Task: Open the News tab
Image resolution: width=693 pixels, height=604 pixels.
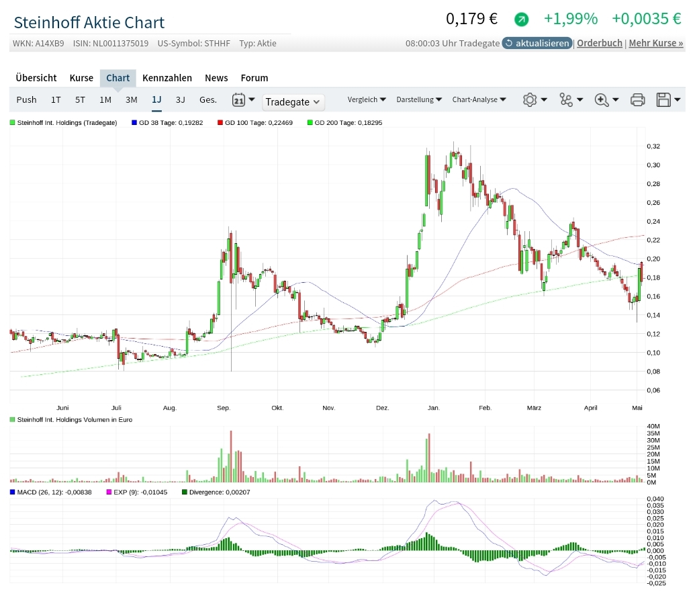Action: coord(216,78)
